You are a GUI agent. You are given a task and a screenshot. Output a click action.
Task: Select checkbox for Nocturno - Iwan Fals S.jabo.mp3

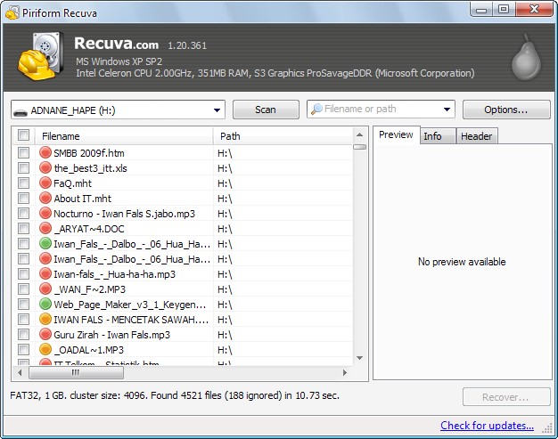pyautogui.click(x=23, y=214)
